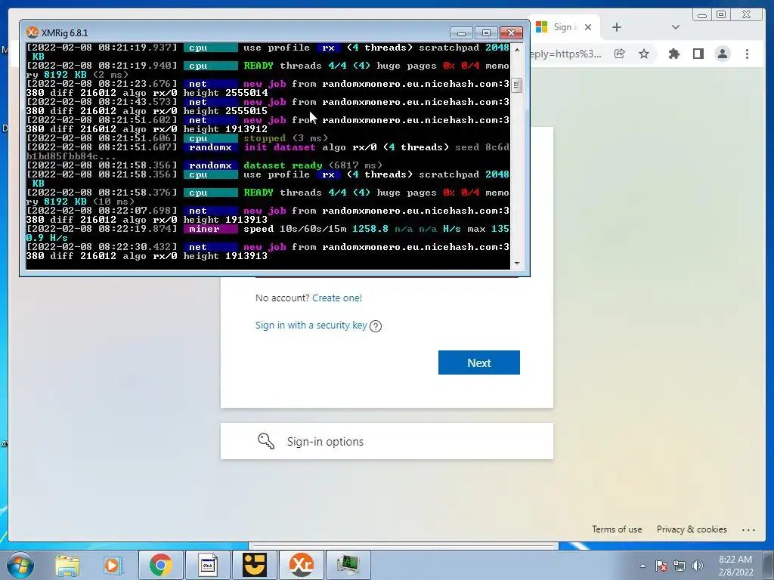Viewport: 774px width, 580px height.
Task: Launch Windows Media Player from taskbar
Action: (113, 565)
